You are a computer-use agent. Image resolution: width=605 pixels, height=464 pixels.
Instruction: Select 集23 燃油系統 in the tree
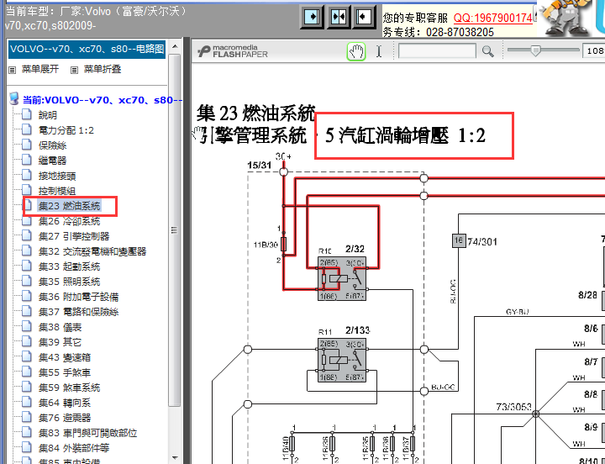(70, 206)
